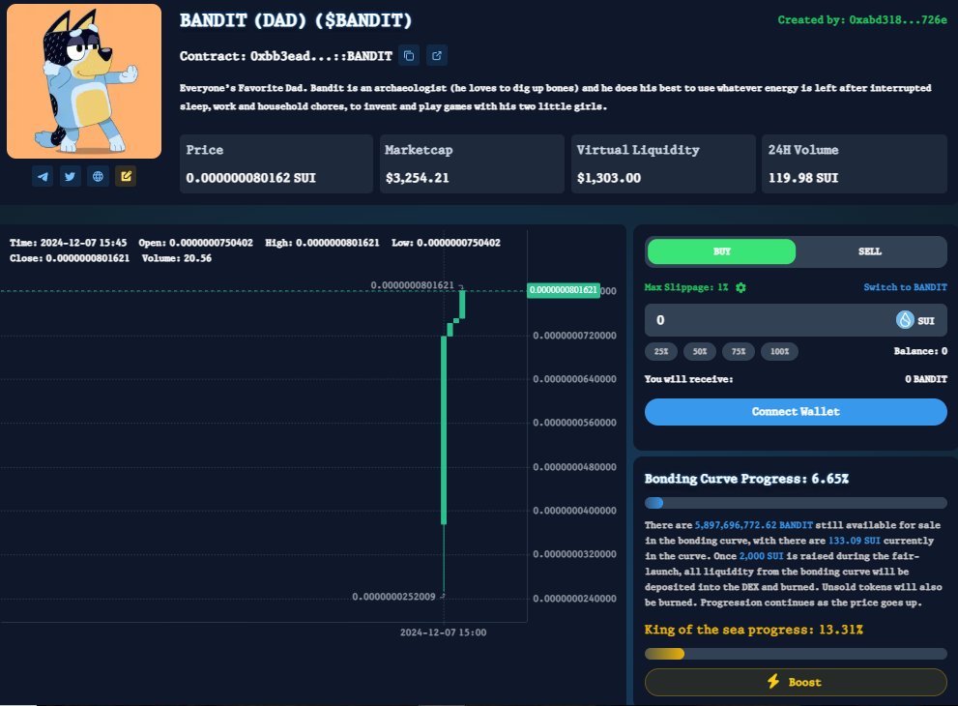Click the Connect Wallet button
The width and height of the screenshot is (958, 706).
pyautogui.click(x=796, y=412)
